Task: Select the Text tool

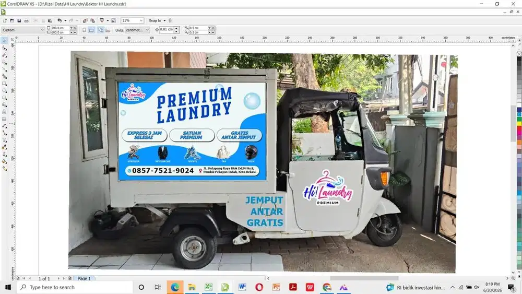Action: [x=4, y=112]
